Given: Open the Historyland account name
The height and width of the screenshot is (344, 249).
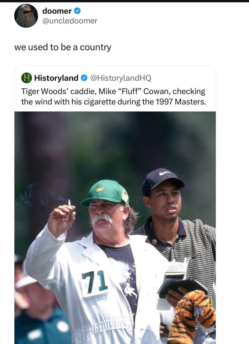Looking at the screenshot, I should click(56, 78).
